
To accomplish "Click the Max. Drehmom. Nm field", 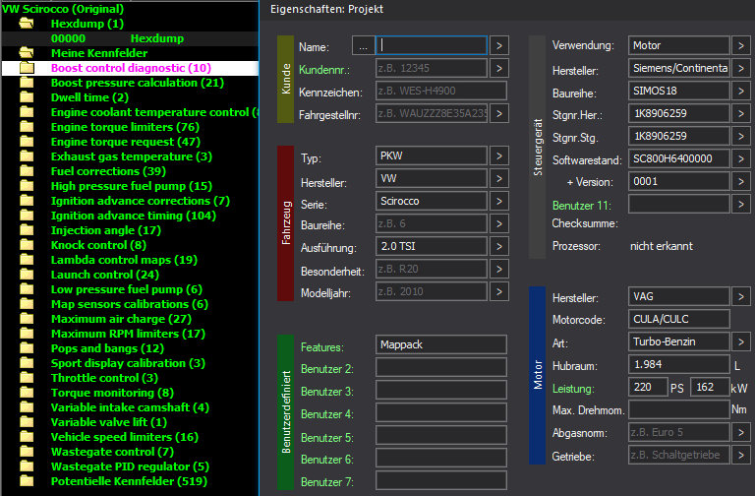I will point(679,409).
